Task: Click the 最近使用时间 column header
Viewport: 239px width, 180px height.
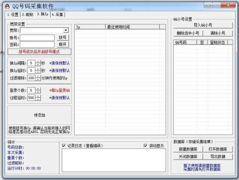Action: point(132,27)
